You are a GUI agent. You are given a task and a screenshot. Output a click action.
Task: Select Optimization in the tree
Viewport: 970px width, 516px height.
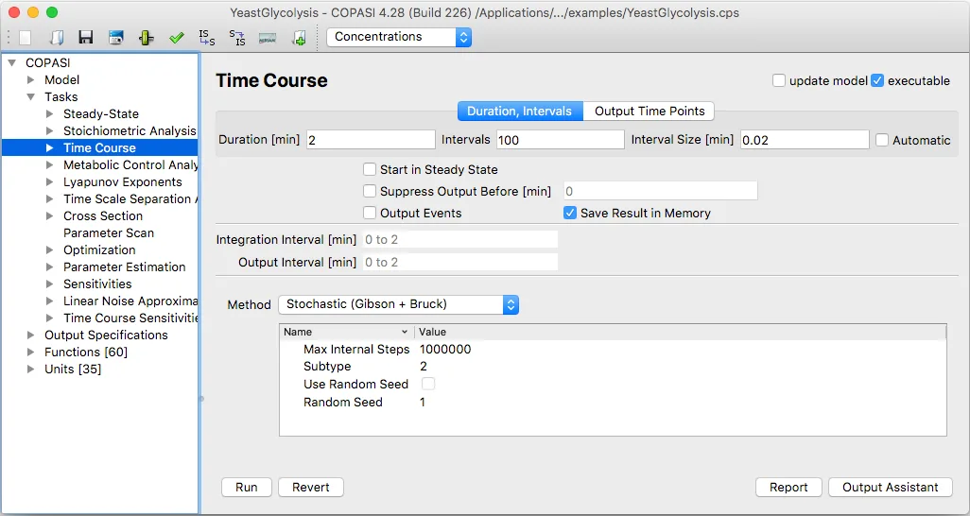point(99,249)
